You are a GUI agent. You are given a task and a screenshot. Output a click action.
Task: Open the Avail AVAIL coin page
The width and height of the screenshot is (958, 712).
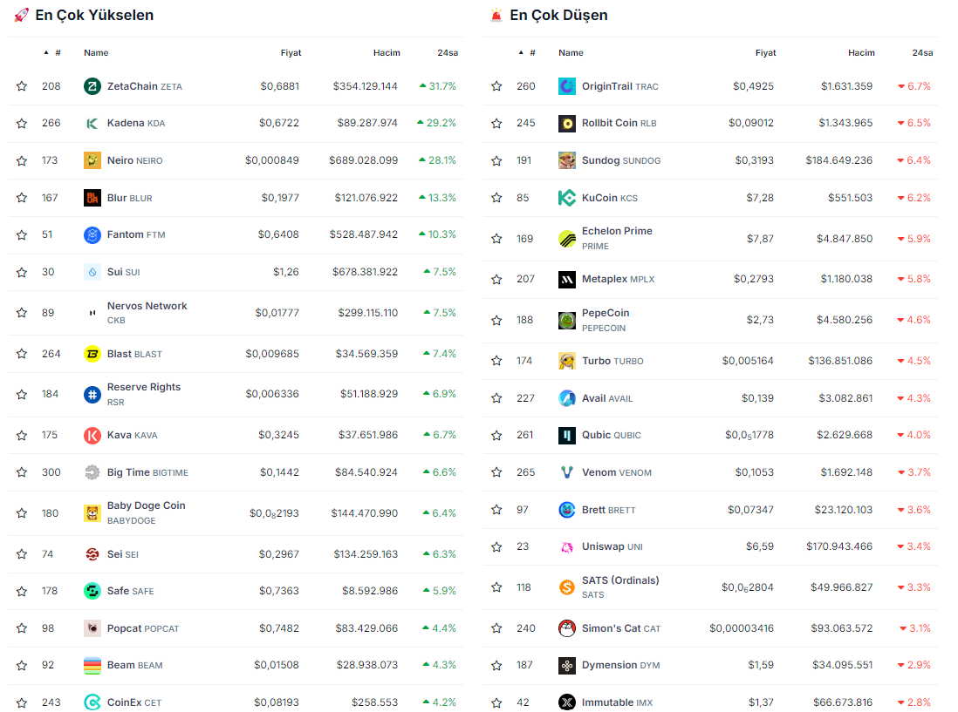click(x=606, y=398)
